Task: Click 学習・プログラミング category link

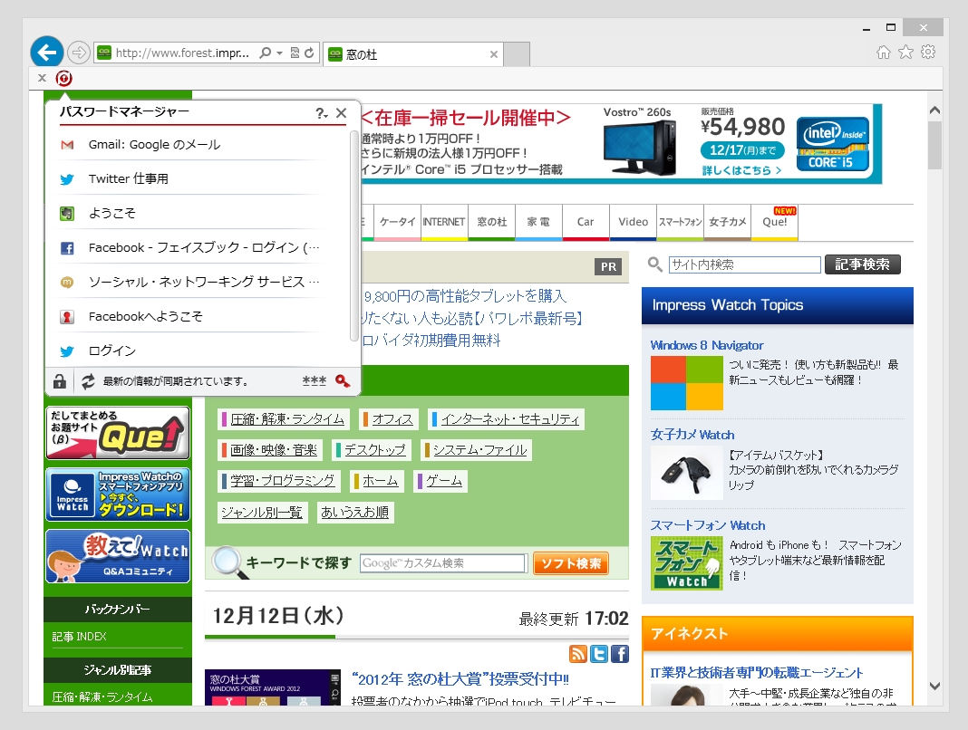Action: click(x=282, y=481)
